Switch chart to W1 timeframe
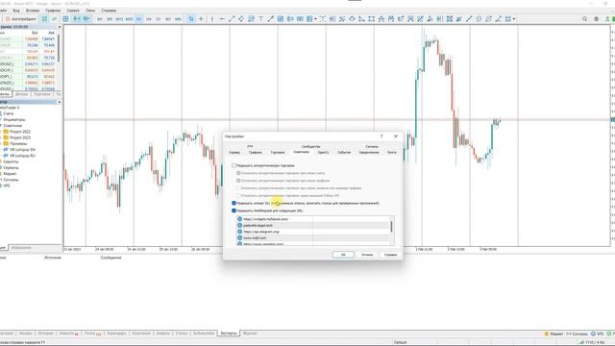 pyautogui.click(x=168, y=19)
